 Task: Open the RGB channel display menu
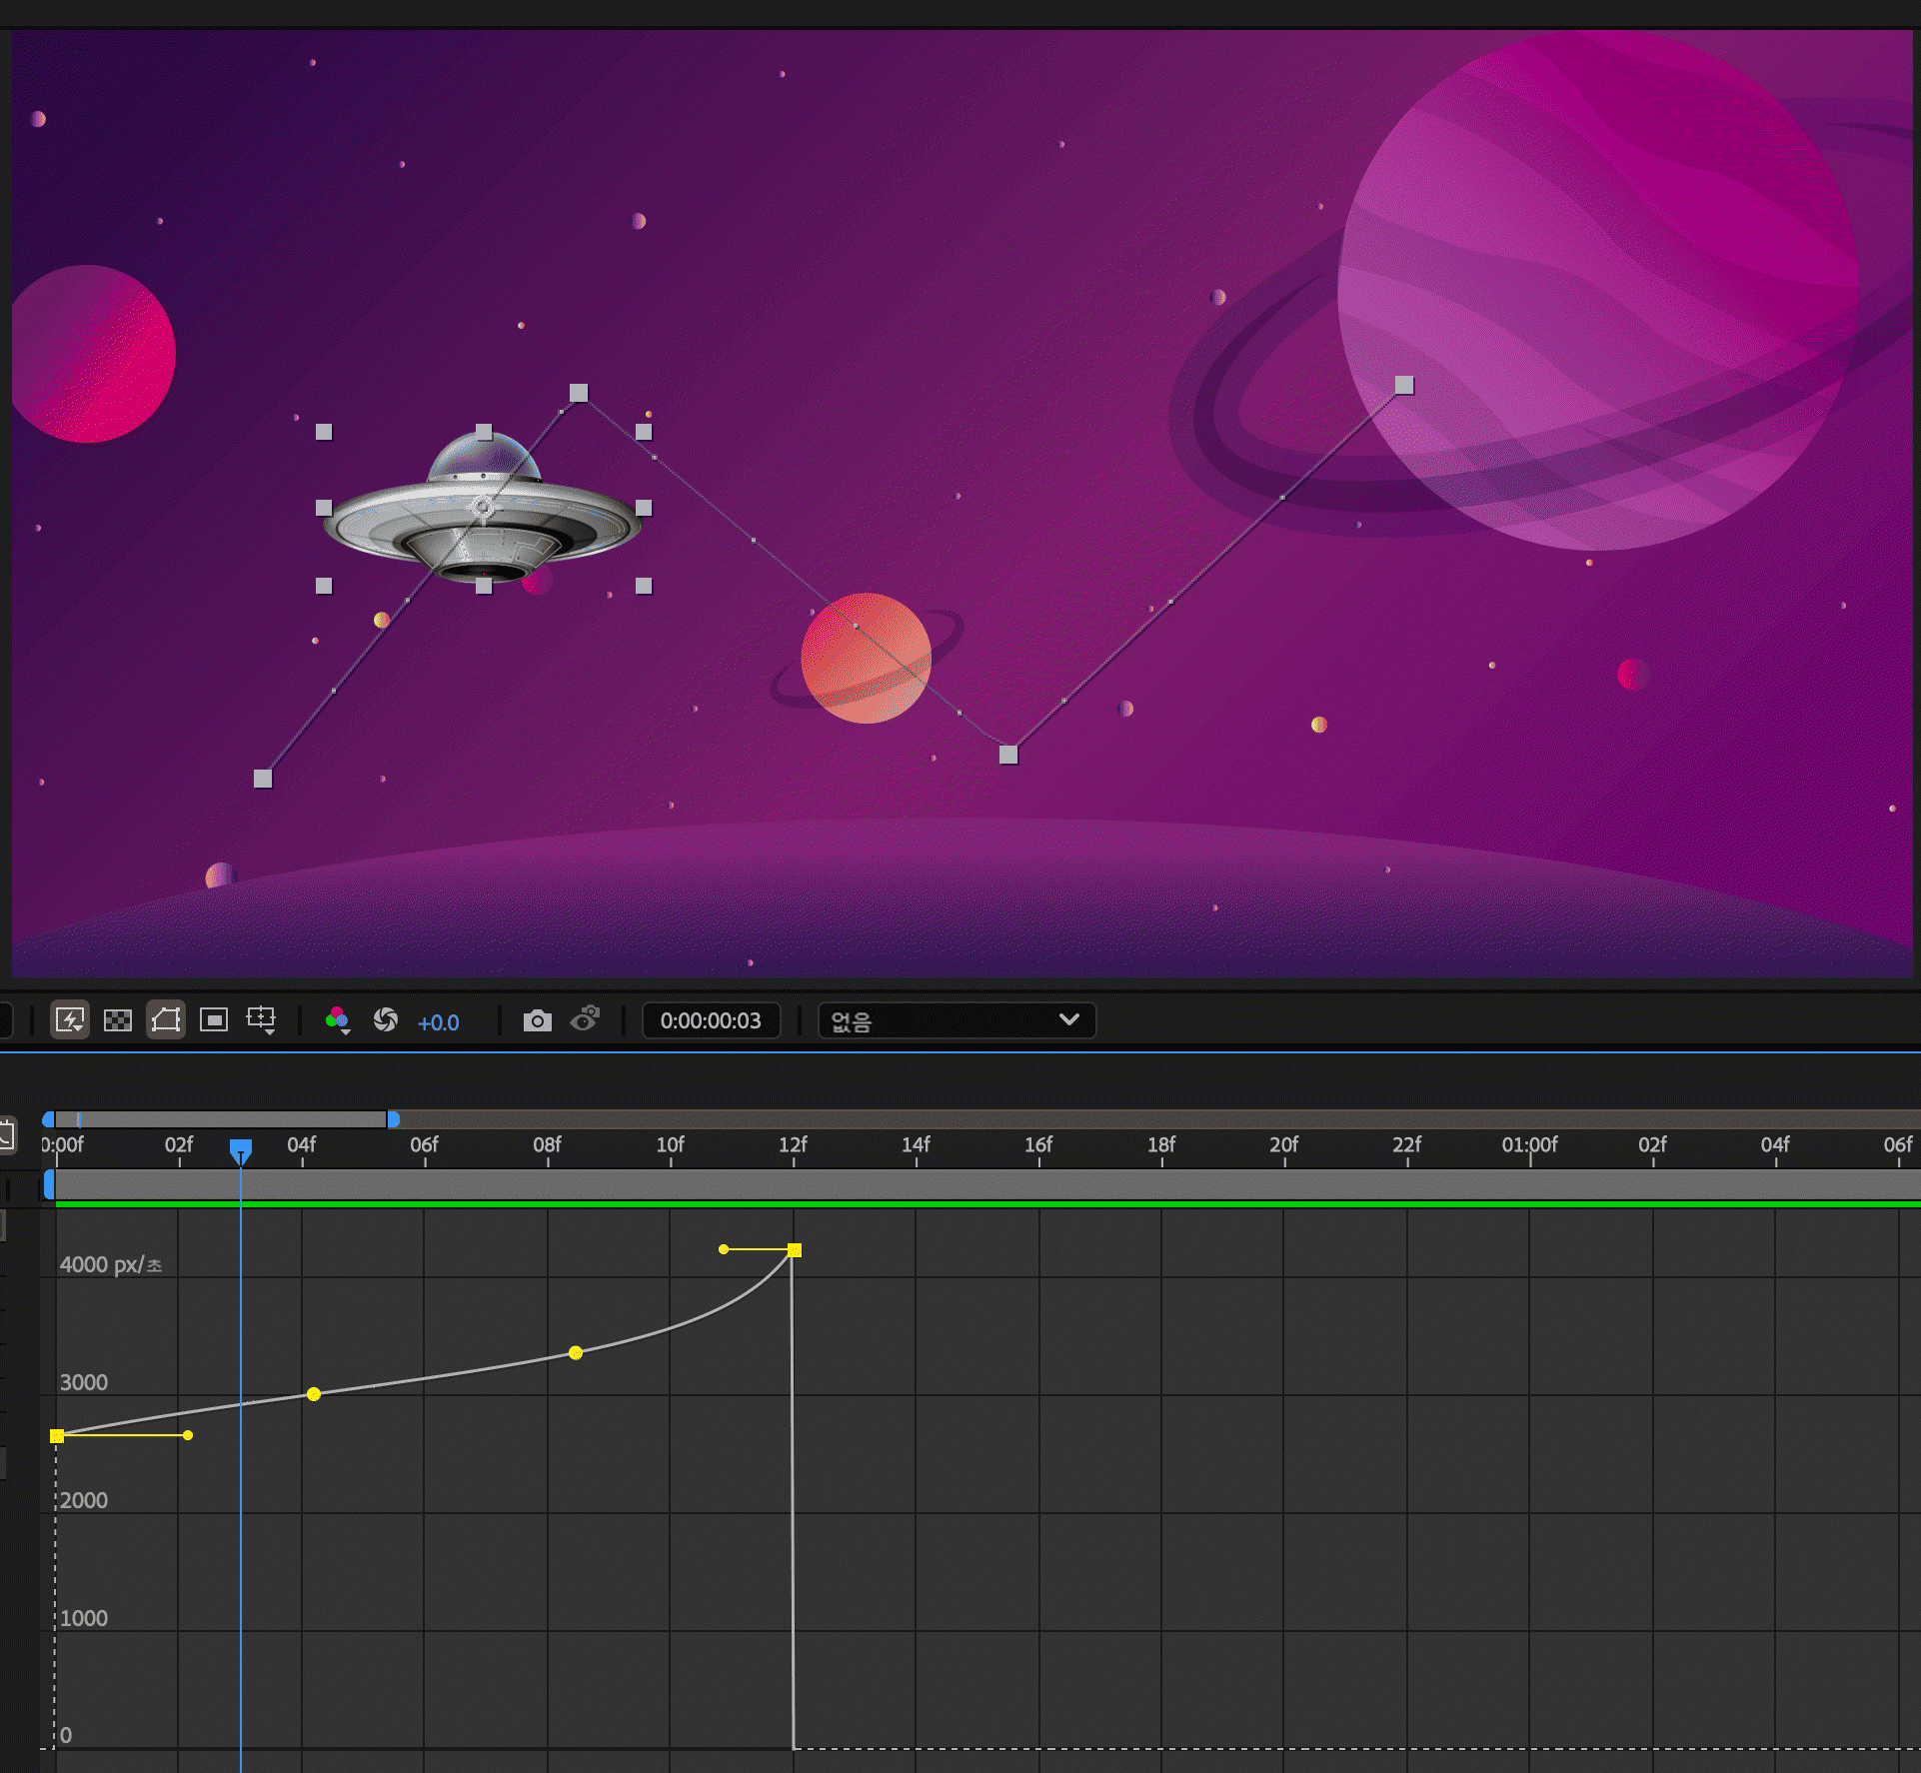[337, 1020]
